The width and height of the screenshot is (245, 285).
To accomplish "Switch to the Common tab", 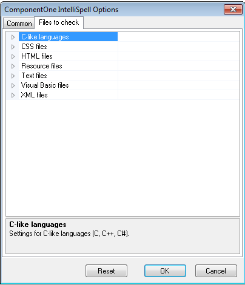I will pos(19,24).
